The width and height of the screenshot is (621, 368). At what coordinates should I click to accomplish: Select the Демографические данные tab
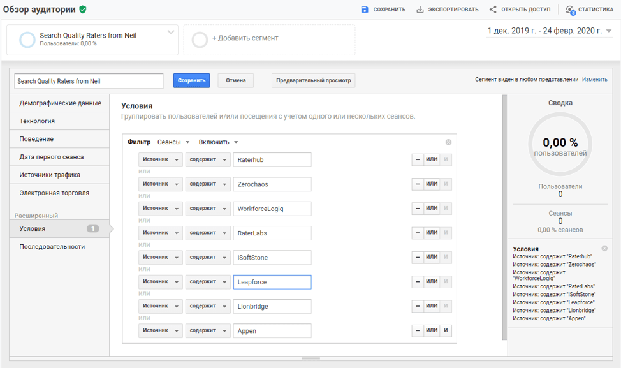pos(59,103)
